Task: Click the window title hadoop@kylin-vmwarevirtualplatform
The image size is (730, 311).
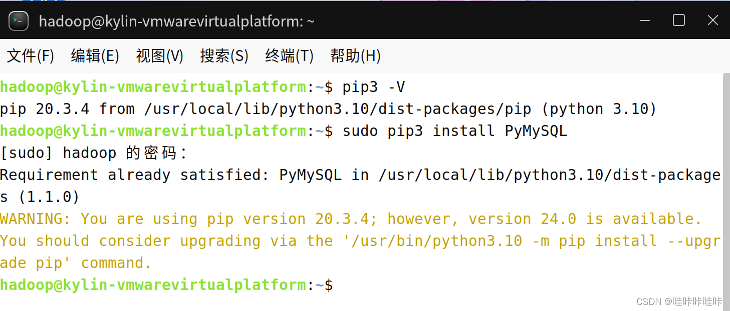Action: [x=176, y=21]
